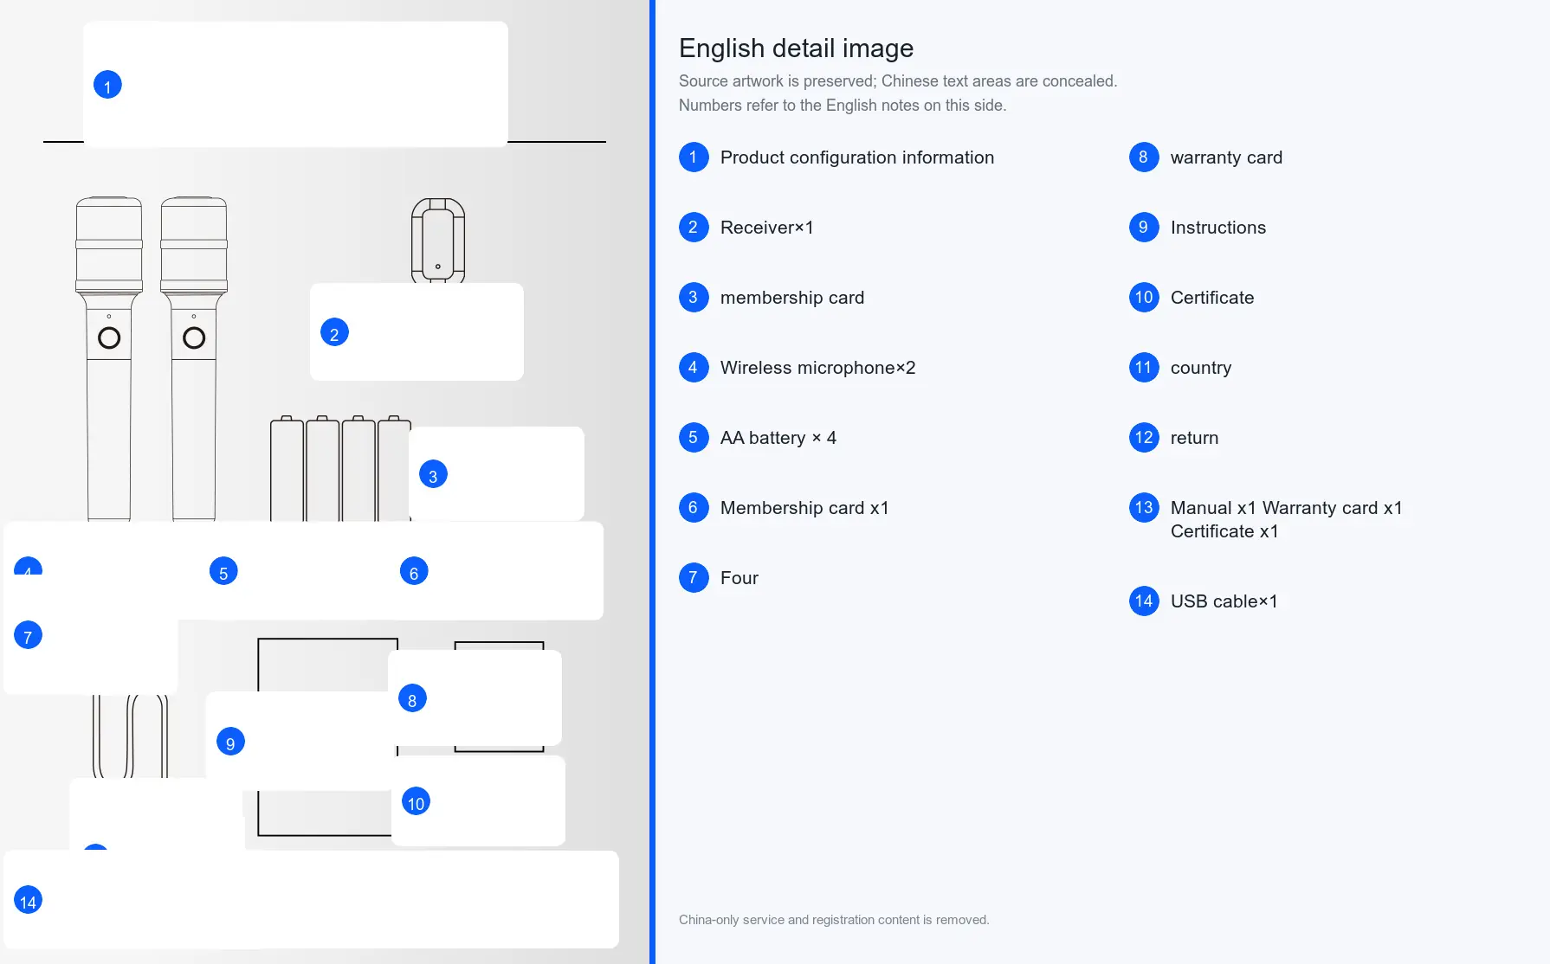
Task: Click the 'country' note
Action: (1201, 368)
